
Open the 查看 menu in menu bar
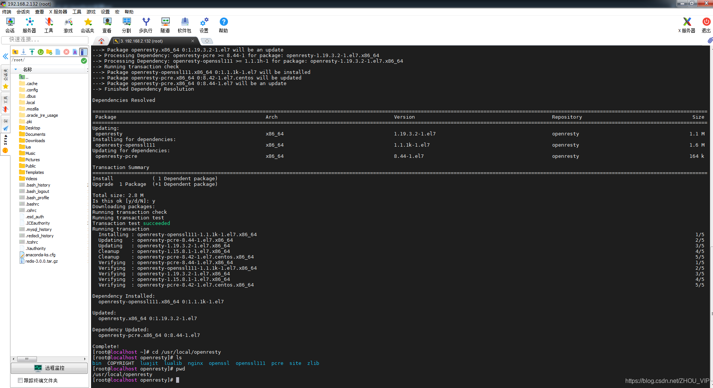[40, 12]
